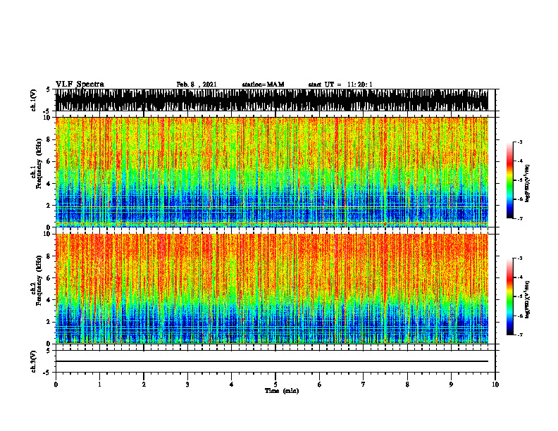This screenshot has width=558, height=431.
Task: Click the time-axis tick label "4"
Action: click(232, 385)
